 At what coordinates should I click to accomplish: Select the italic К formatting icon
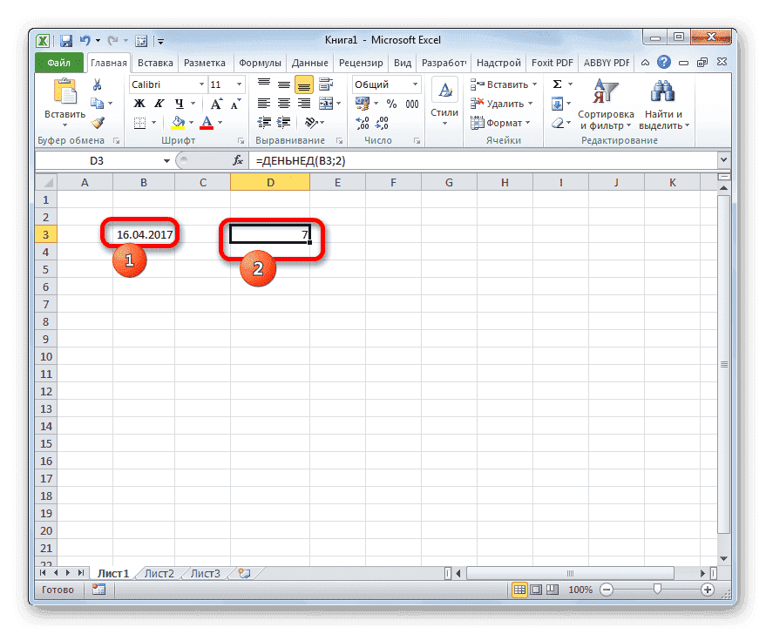(x=158, y=103)
